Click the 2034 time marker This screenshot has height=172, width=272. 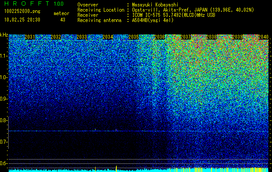click(108, 37)
